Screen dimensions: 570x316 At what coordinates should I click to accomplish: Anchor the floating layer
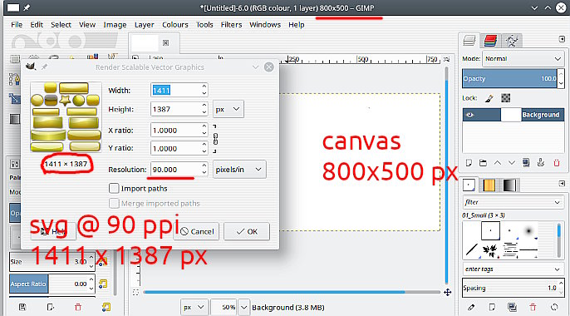pos(541,162)
